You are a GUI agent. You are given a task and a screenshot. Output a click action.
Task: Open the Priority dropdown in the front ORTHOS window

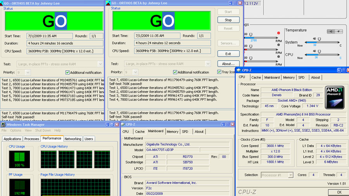pos(135,72)
